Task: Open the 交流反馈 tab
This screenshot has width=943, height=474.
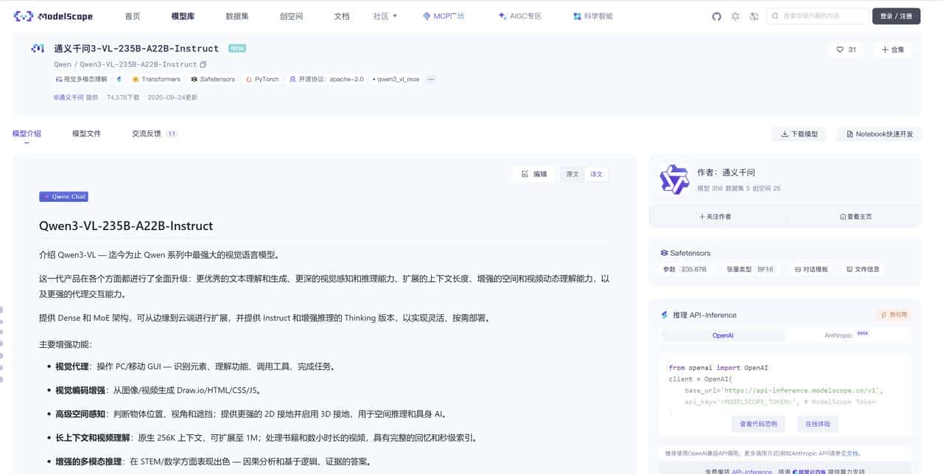Action: coord(146,133)
